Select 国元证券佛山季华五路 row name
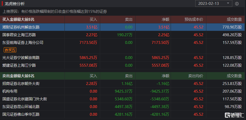The image size is (246, 120). point(21,115)
